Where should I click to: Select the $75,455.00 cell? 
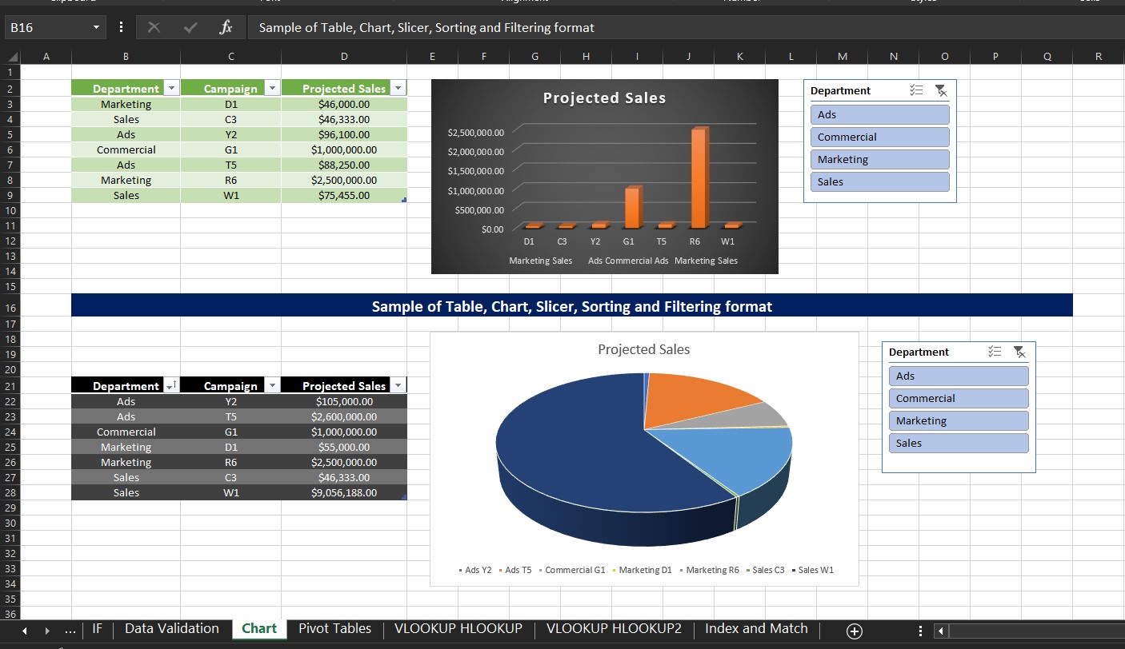[344, 195]
